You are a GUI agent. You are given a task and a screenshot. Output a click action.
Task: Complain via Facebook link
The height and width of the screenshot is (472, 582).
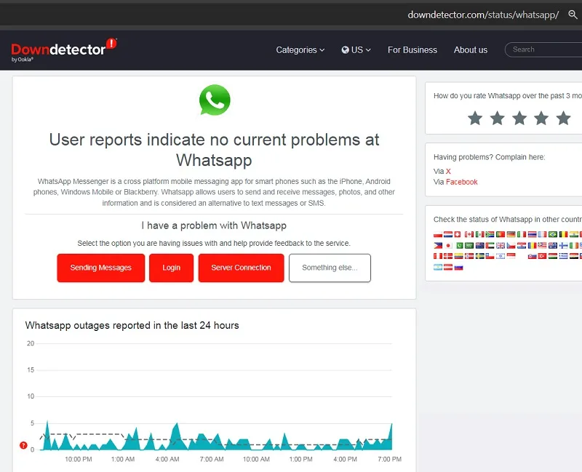coord(461,182)
